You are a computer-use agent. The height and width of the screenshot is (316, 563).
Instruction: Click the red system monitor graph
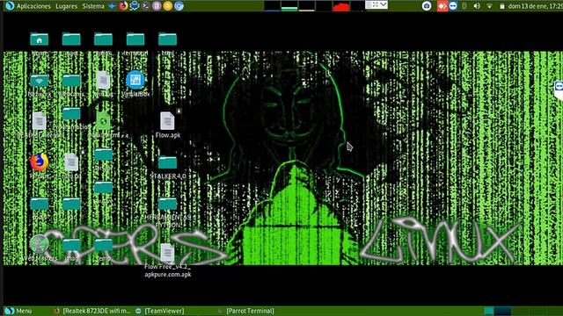pyautogui.click(x=340, y=6)
